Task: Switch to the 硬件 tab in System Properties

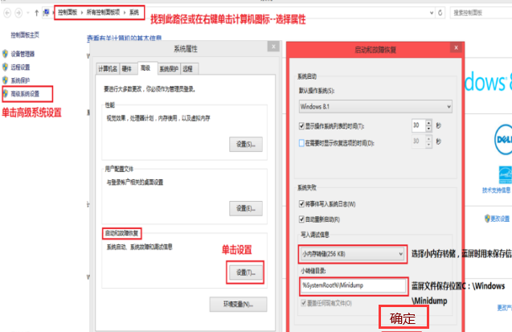Action: pyautogui.click(x=128, y=68)
